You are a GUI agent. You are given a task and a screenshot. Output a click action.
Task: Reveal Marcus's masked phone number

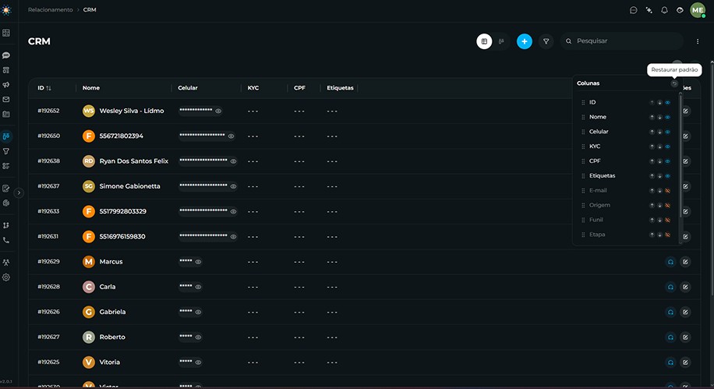(198, 262)
